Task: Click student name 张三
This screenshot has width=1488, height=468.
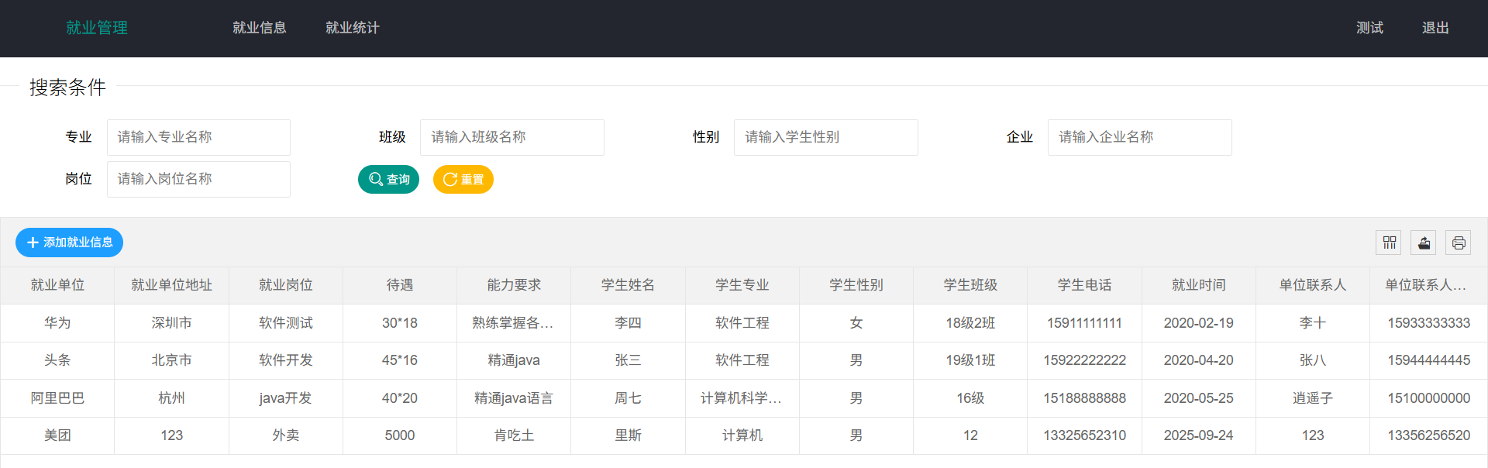Action: (x=628, y=360)
